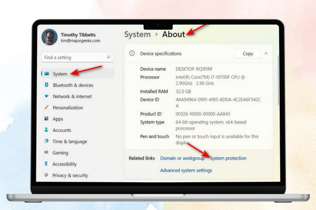Open Advanced system settings link
Screen dimensions: 316x210
pyautogui.click(x=186, y=171)
